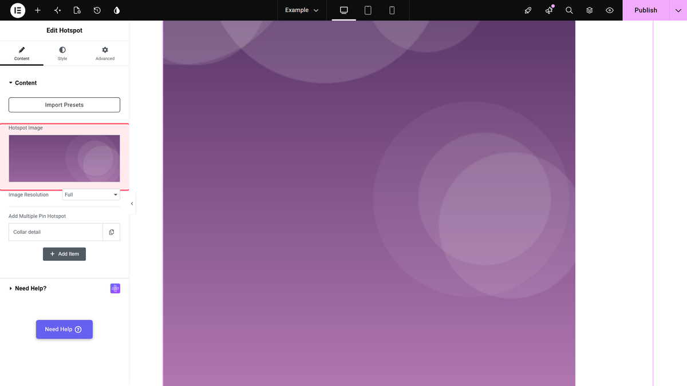The image size is (687, 386).
Task: Click the Add Multiple Pin Hotspot label
Action: (x=37, y=216)
